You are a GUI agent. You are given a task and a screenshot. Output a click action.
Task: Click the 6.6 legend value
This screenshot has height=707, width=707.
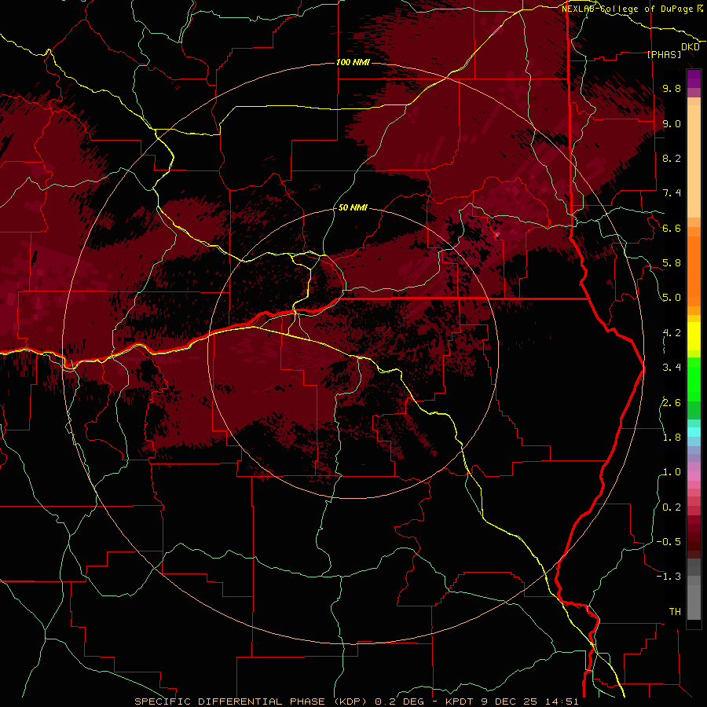click(672, 228)
